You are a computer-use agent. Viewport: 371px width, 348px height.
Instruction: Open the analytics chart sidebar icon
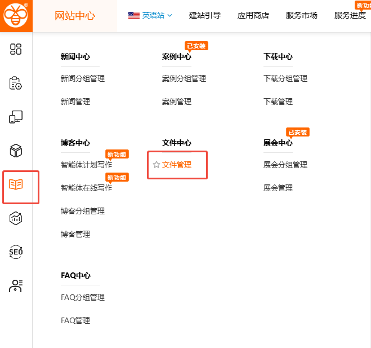tap(16, 218)
